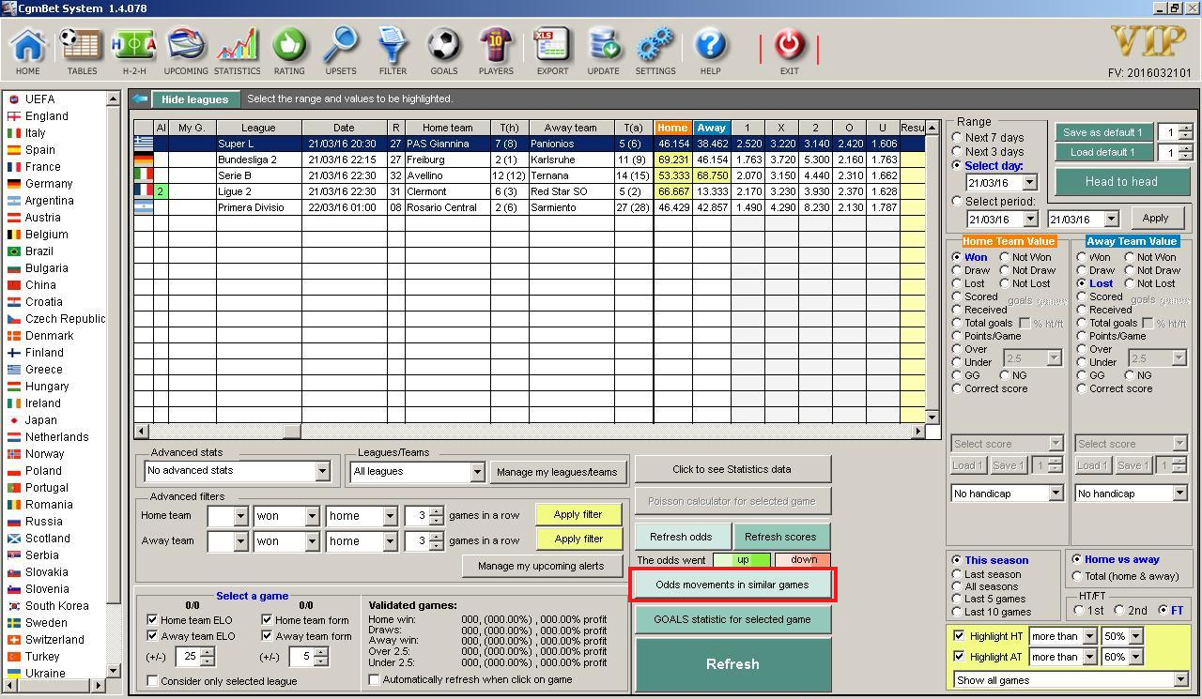Image resolution: width=1202 pixels, height=699 pixels.
Task: Select the Next 7 days range option
Action: click(957, 137)
